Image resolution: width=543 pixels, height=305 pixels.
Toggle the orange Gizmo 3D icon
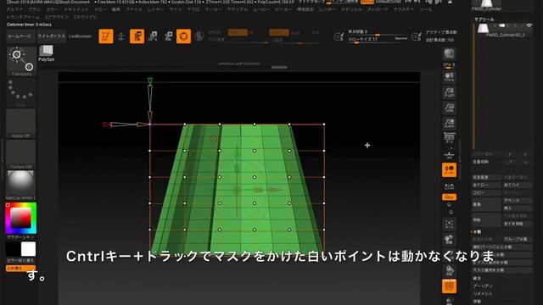(x=183, y=36)
